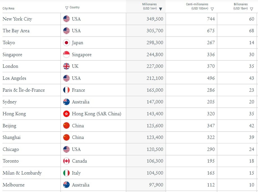Click the Canada flag icon for Toronto

(x=66, y=161)
